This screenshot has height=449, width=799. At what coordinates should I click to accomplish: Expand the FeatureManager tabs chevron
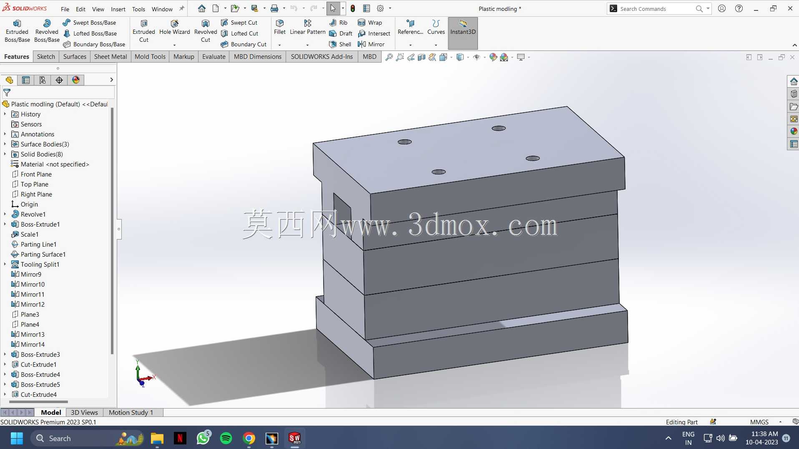coord(111,80)
